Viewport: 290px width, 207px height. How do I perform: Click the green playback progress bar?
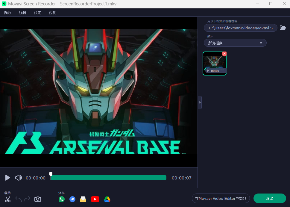pyautogui.click(x=109, y=178)
